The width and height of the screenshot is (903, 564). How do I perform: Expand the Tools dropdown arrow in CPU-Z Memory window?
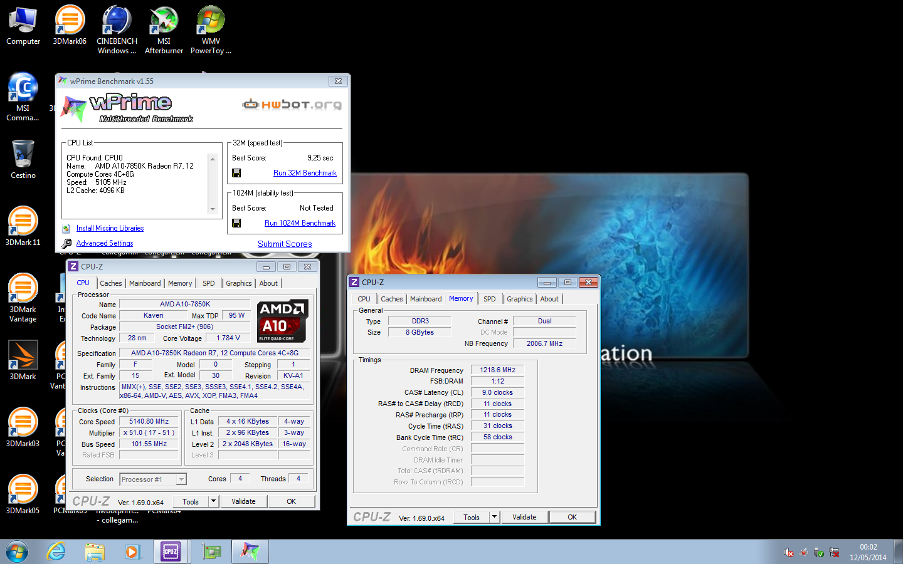494,517
